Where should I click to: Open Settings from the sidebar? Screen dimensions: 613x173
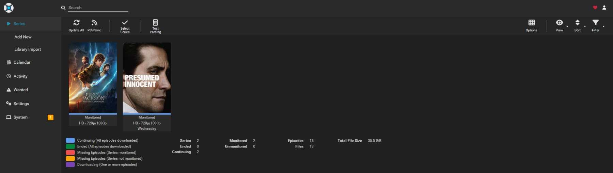21,104
